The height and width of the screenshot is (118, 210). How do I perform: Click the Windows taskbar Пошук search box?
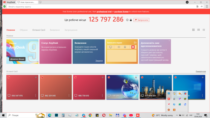[x=26, y=115]
